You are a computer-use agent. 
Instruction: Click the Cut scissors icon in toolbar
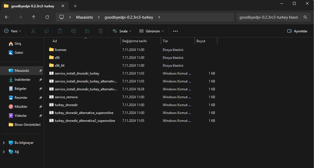[x=33, y=31]
